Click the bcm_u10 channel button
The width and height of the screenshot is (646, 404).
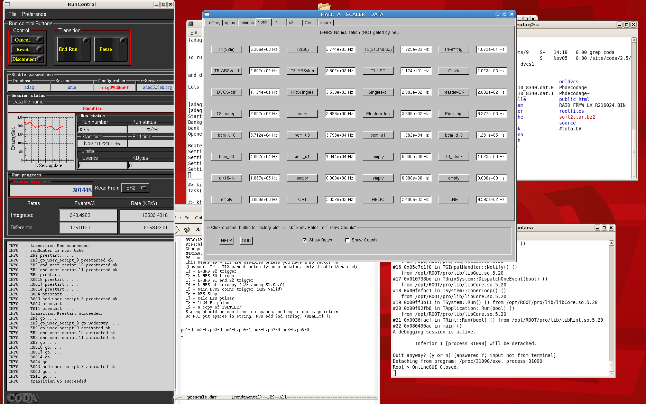click(227, 135)
